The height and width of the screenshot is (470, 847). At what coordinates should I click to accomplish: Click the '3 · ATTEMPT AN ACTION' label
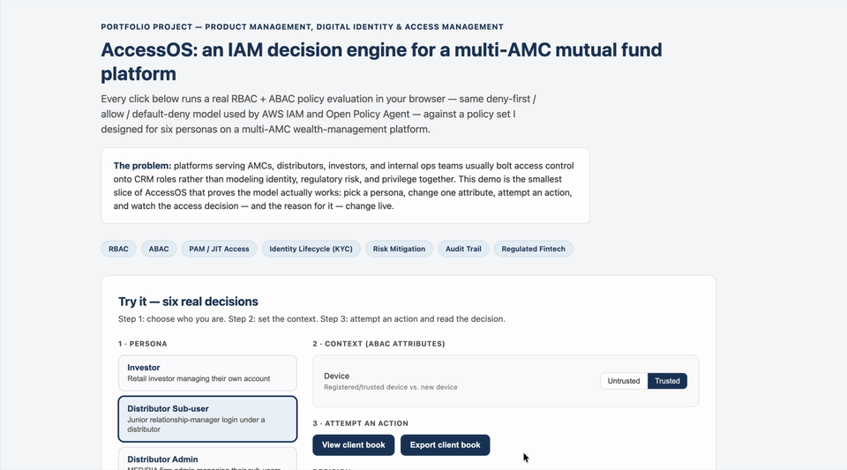click(360, 423)
